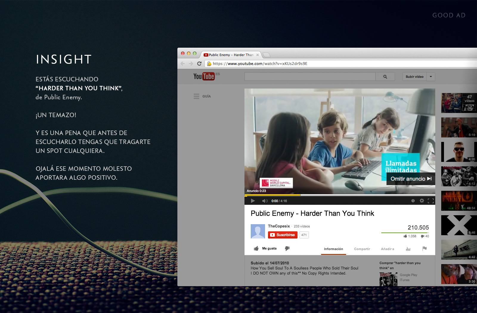Expand the Subir vídeo dropdown arrow
The image size is (477, 313).
point(431,77)
